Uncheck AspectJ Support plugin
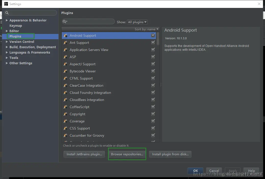Screen dimensions: 265x179 coord(153,64)
